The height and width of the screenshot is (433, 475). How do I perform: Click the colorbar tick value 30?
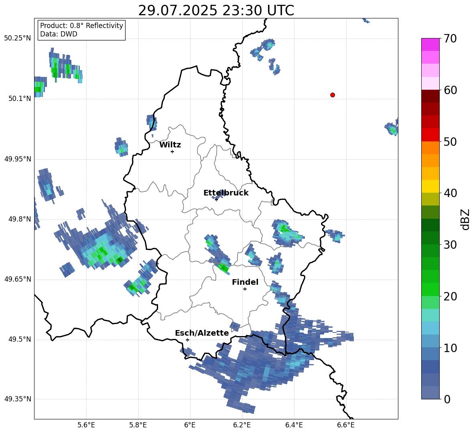[x=450, y=245]
